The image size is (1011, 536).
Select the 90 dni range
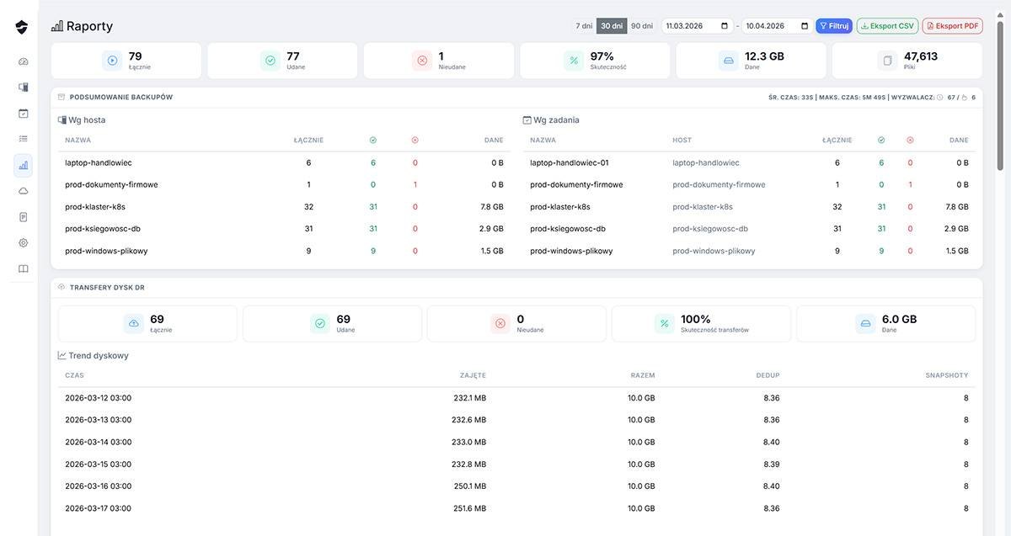[642, 26]
